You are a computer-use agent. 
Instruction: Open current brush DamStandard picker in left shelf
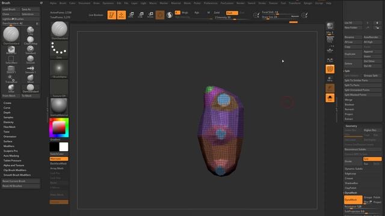click(59, 31)
